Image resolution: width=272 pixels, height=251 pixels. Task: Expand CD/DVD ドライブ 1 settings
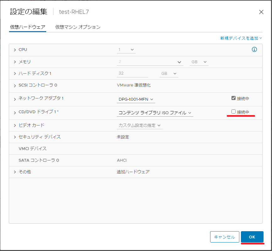click(x=15, y=113)
